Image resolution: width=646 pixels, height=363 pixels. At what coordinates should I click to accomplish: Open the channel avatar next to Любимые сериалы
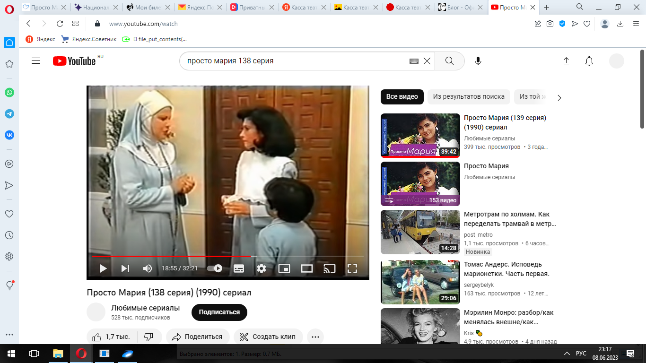[x=96, y=312]
